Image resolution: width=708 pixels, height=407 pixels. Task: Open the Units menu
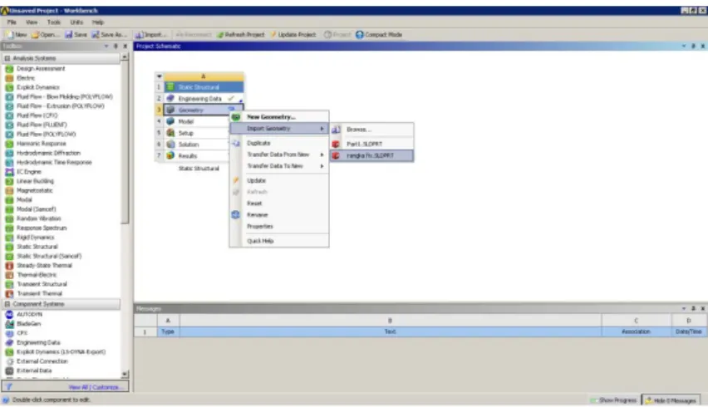tap(76, 22)
